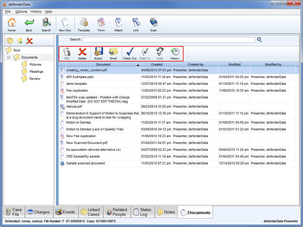This screenshot has width=303, height=227.
Task: Click the 12/14/2010 03:26 pm modified cell
Action: (x=234, y=163)
